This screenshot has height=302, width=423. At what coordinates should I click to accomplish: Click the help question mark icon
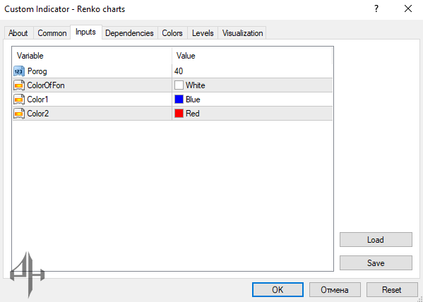coord(376,9)
